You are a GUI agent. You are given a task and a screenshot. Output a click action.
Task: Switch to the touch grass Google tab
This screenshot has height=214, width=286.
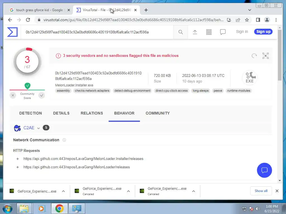point(39,10)
